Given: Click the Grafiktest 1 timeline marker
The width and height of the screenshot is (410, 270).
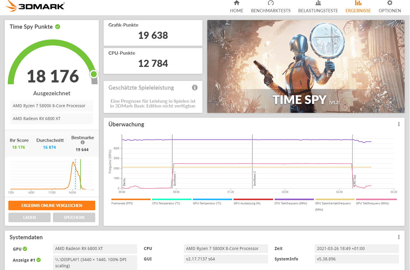Looking at the screenshot, I should (175, 179).
